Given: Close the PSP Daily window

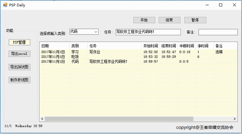Looking at the screenshot, I should pos(234,5).
